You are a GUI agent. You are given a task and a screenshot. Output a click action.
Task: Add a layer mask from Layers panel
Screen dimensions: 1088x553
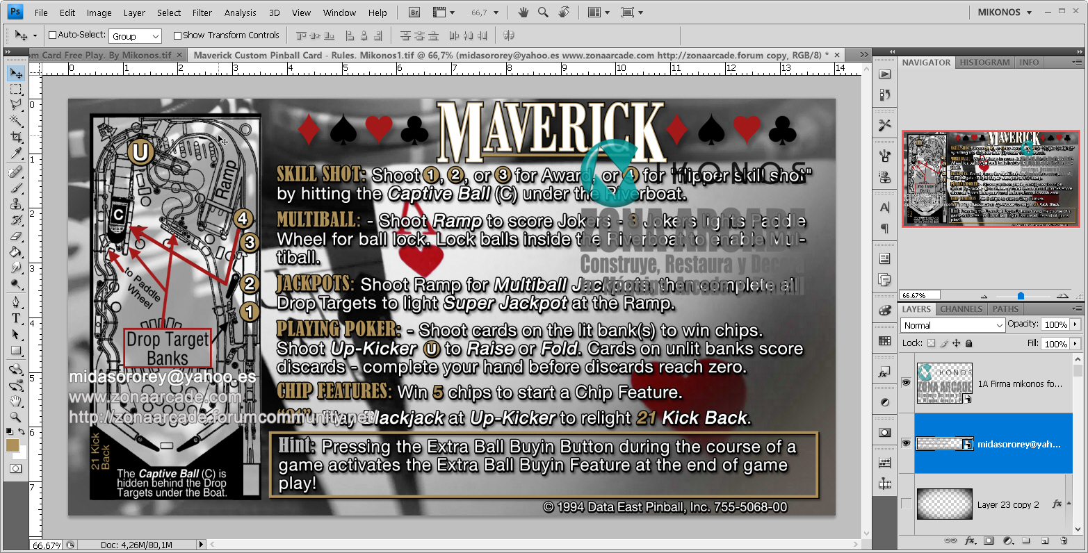point(989,540)
